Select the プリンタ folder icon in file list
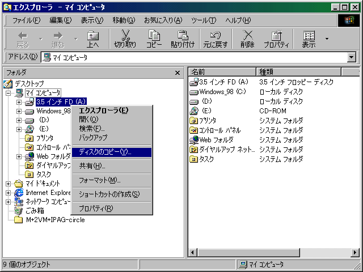The height and width of the screenshot is (272, 363). coord(194,121)
